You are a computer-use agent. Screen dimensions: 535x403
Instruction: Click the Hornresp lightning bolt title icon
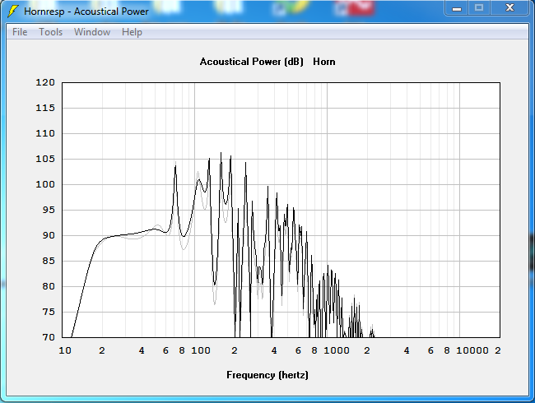pyautogui.click(x=12, y=11)
